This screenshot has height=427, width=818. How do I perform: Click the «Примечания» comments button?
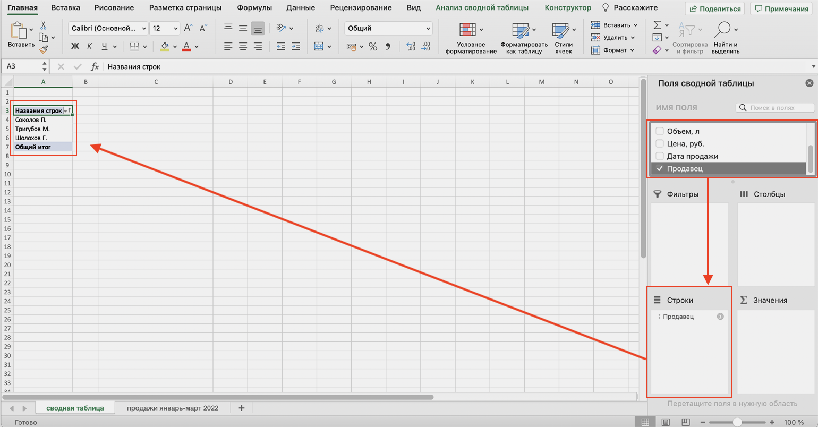click(782, 8)
